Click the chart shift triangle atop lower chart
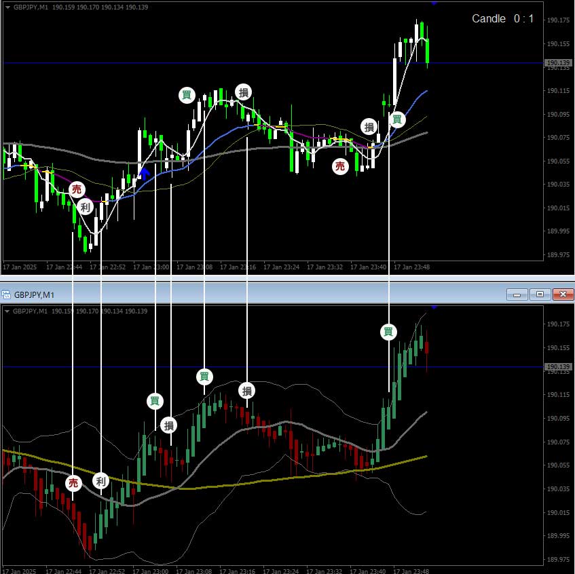 click(434, 307)
